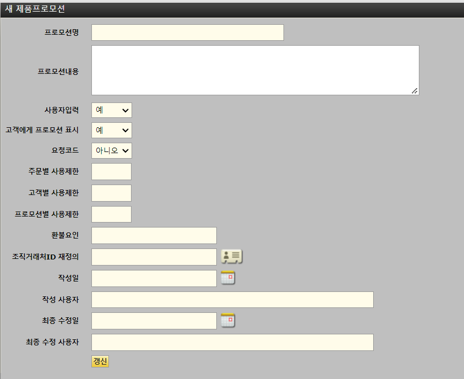Grab the 프로모션내용 textarea resize handle
The height and width of the screenshot is (379, 464).
click(414, 91)
